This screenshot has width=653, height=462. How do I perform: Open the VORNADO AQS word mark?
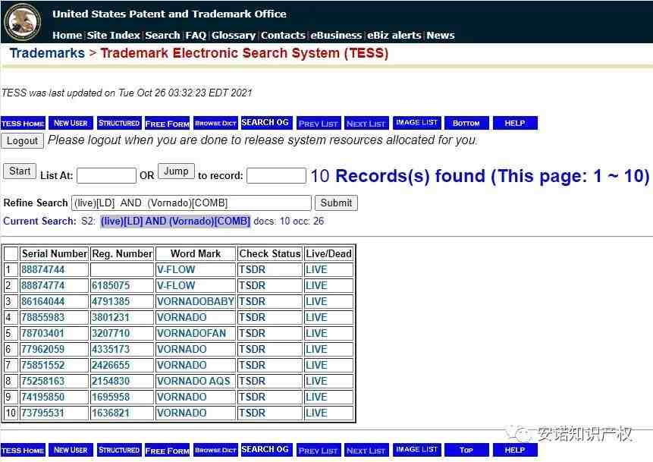coord(193,381)
